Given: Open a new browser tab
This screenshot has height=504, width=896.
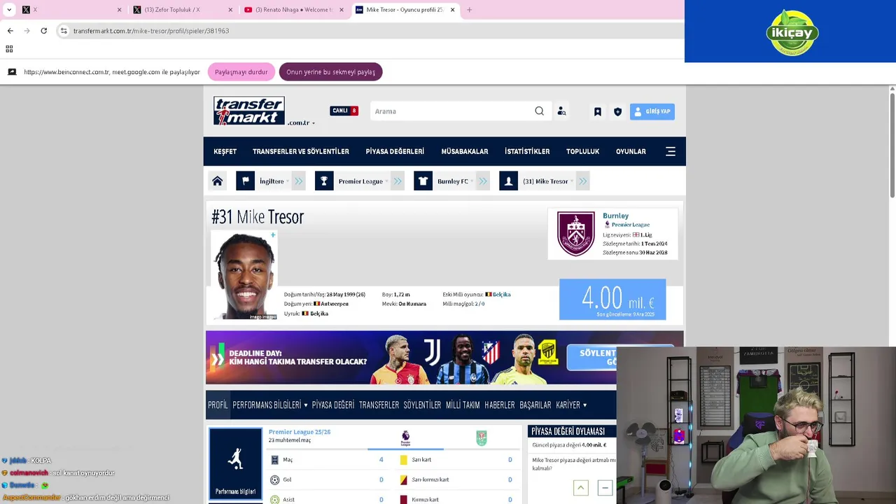Looking at the screenshot, I should (x=469, y=10).
